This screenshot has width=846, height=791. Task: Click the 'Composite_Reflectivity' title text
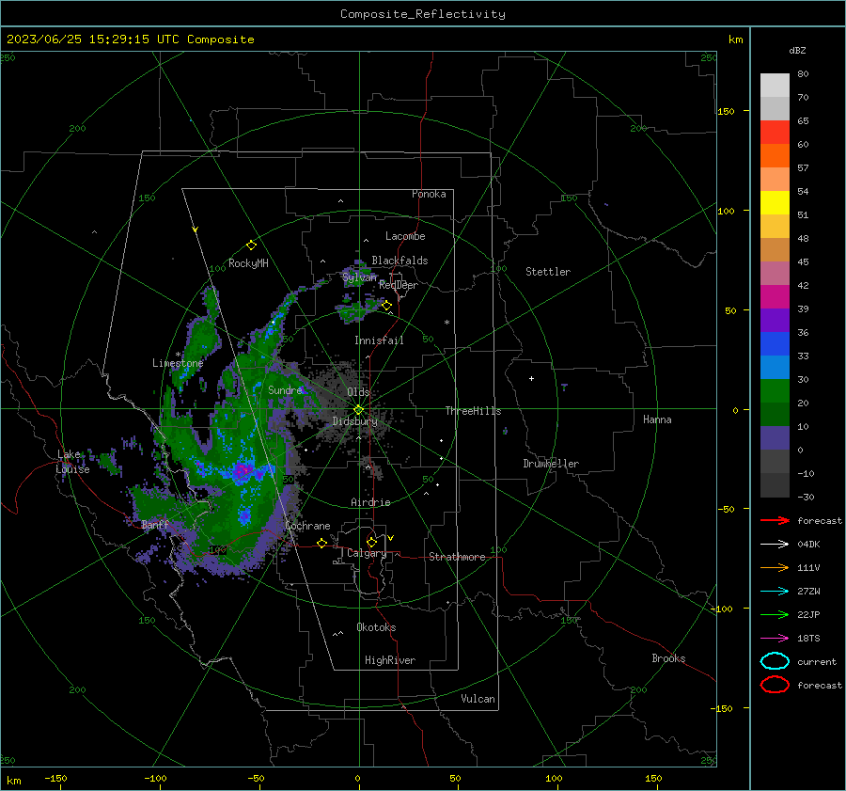point(422,14)
